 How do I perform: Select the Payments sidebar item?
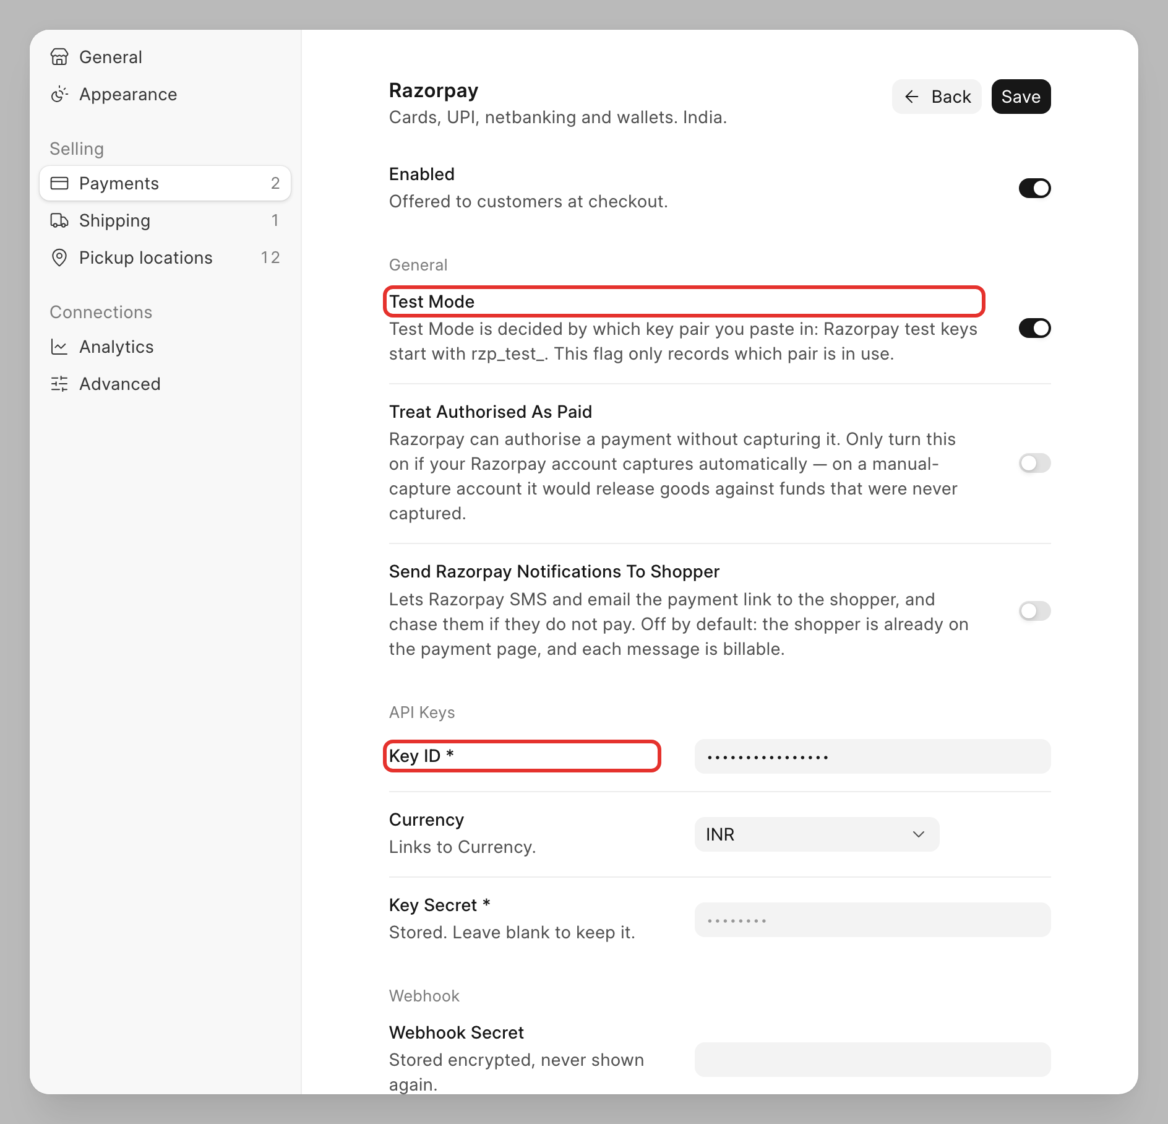(165, 183)
